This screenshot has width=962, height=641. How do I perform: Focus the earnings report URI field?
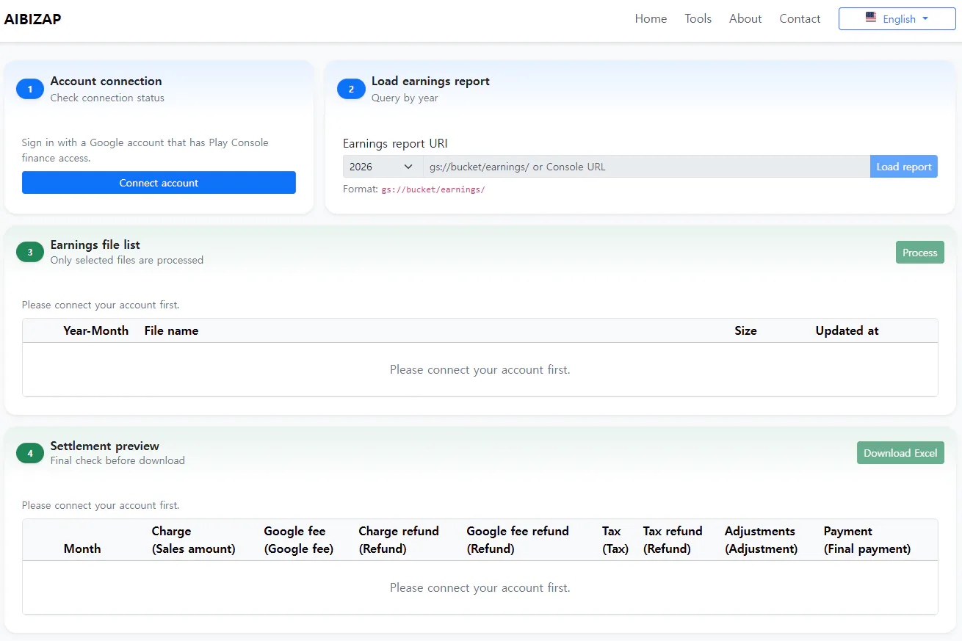click(x=646, y=167)
